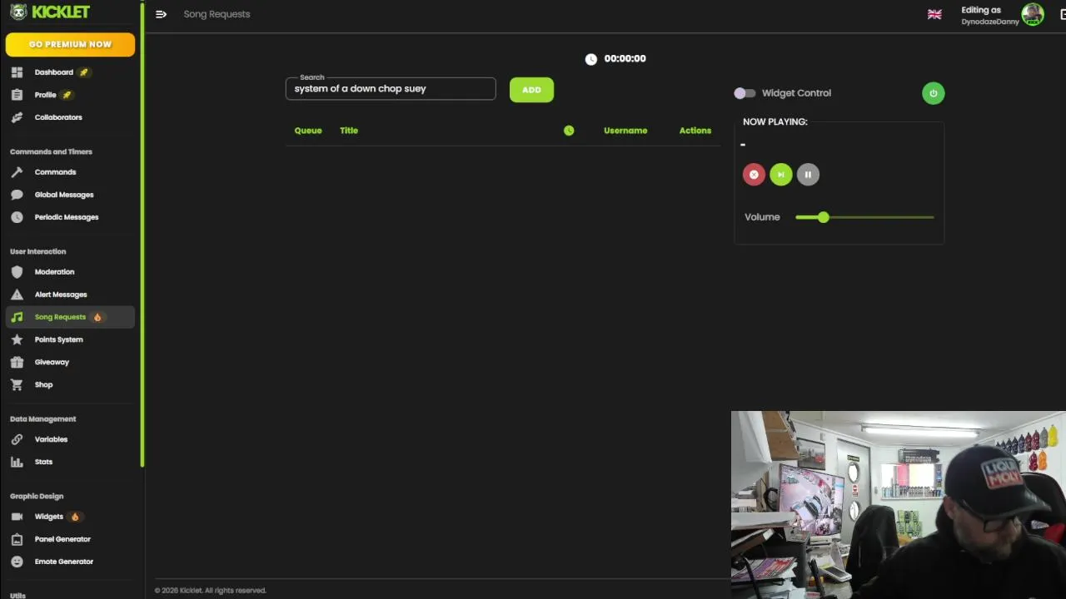Open the Alert Messages warning icon

[17, 295]
